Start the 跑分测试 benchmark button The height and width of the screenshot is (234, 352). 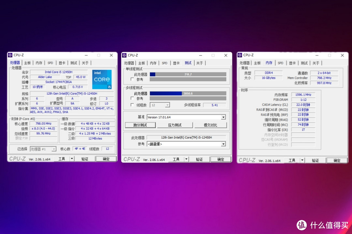coord(140,125)
